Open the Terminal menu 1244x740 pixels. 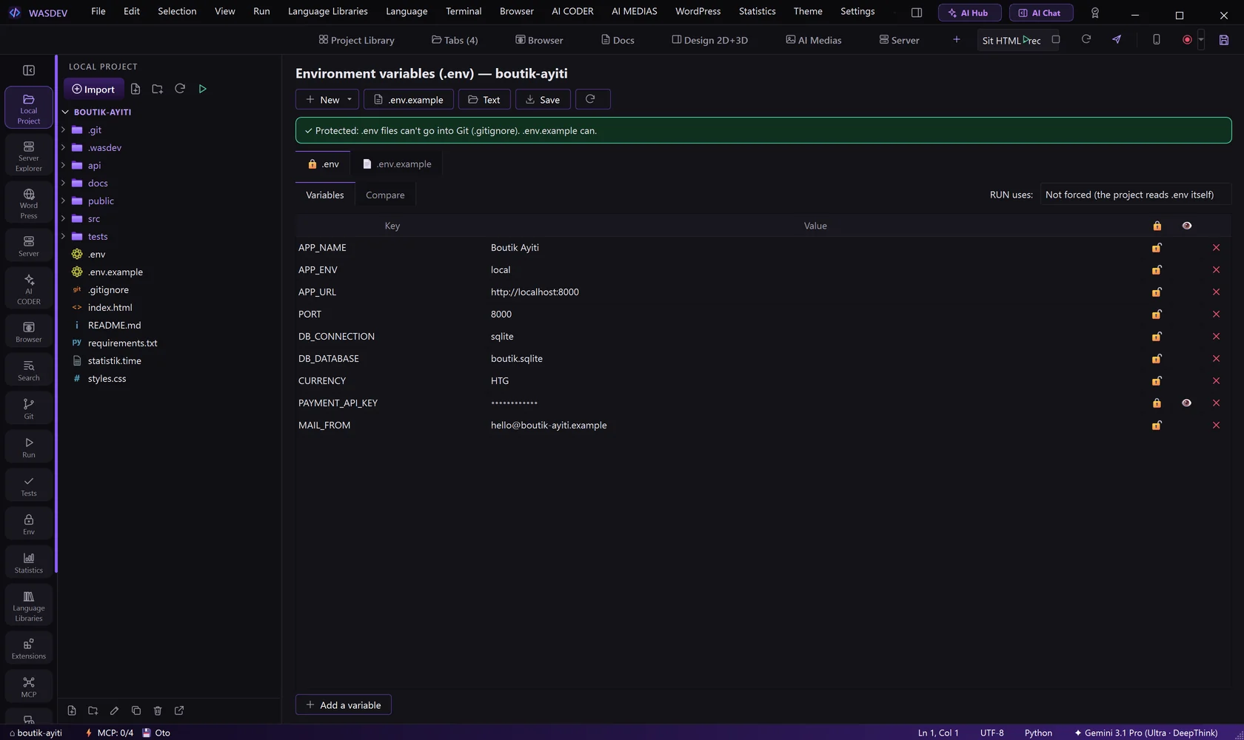click(x=464, y=11)
